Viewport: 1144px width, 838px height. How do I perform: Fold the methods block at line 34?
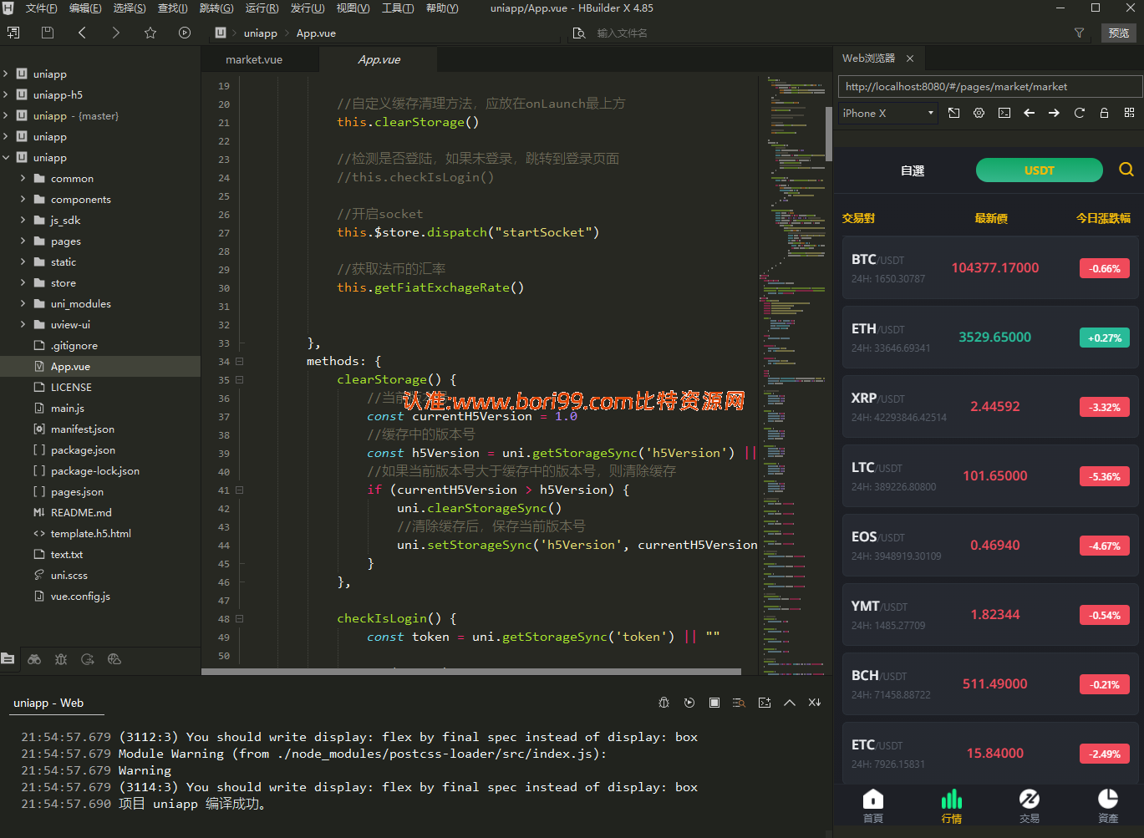tap(239, 361)
